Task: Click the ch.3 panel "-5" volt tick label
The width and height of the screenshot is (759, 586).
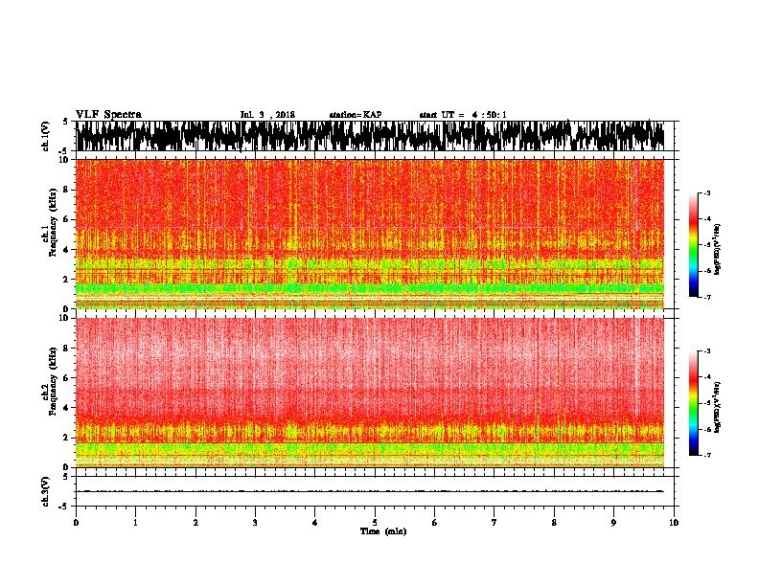Action: point(64,507)
